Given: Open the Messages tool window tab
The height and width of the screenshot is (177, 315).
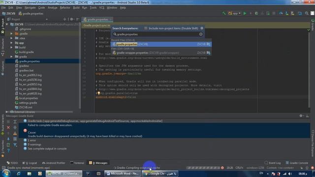Looking at the screenshot, I should click(98, 163).
